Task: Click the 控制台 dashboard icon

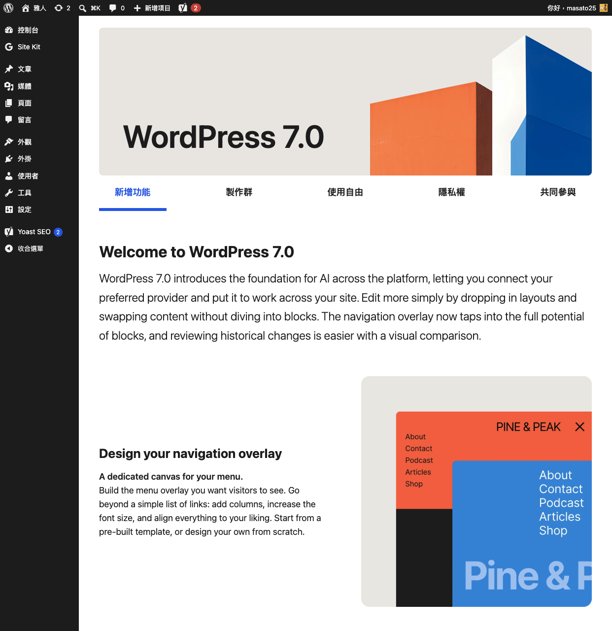Action: [9, 30]
